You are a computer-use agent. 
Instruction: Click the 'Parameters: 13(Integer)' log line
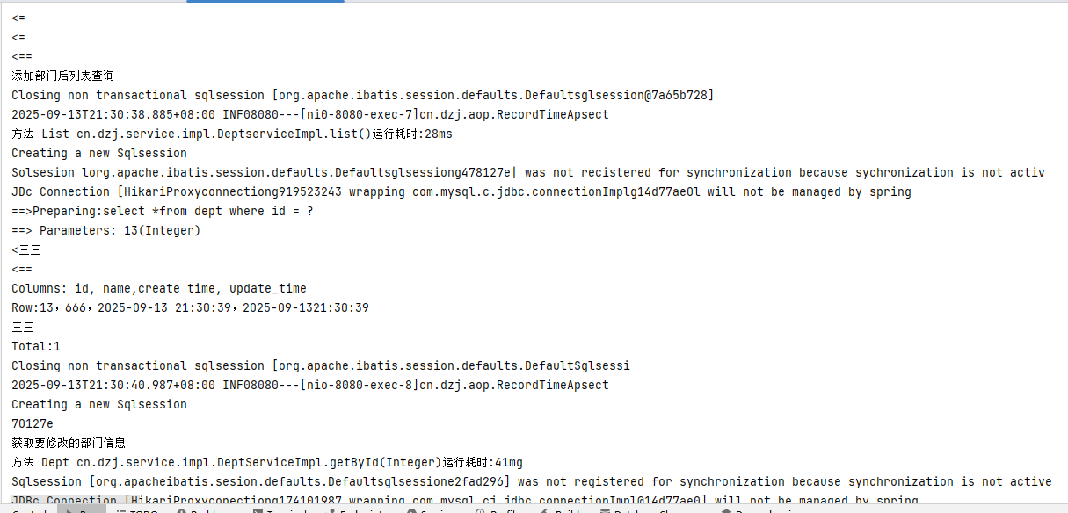point(105,230)
